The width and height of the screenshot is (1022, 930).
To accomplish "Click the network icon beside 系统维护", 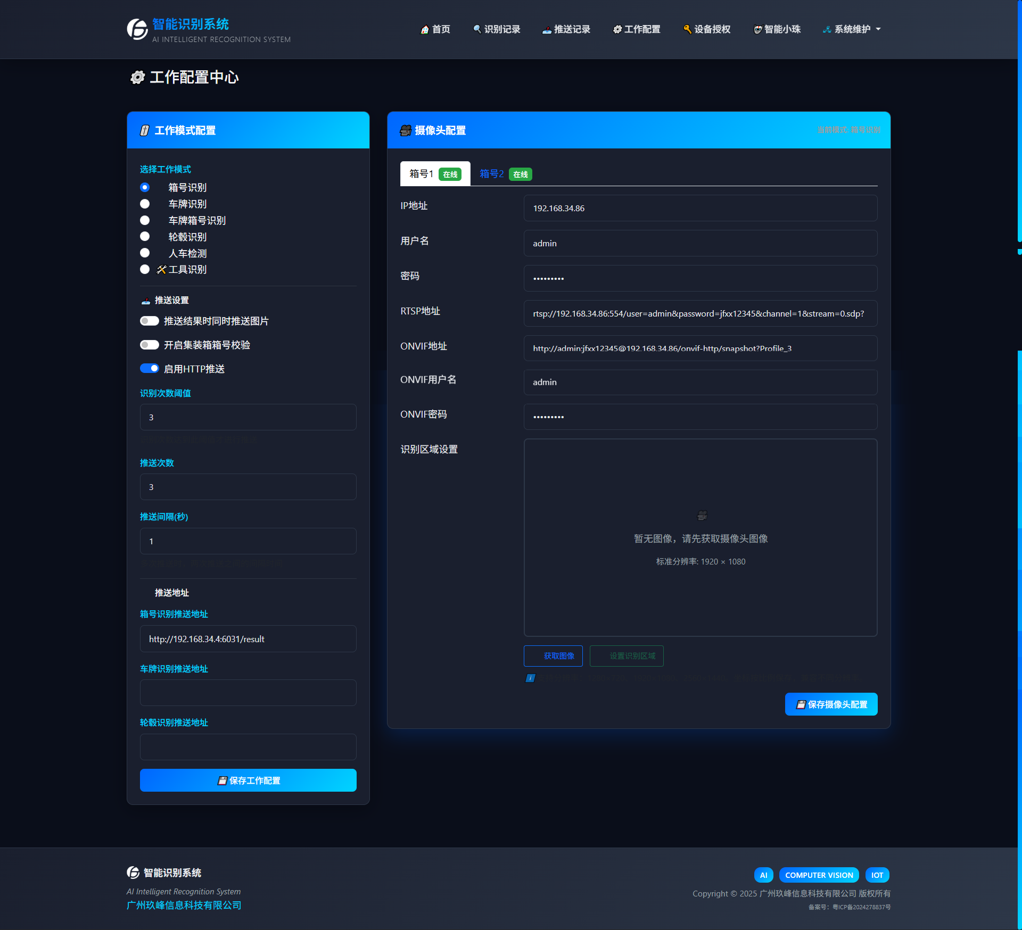I will click(827, 29).
